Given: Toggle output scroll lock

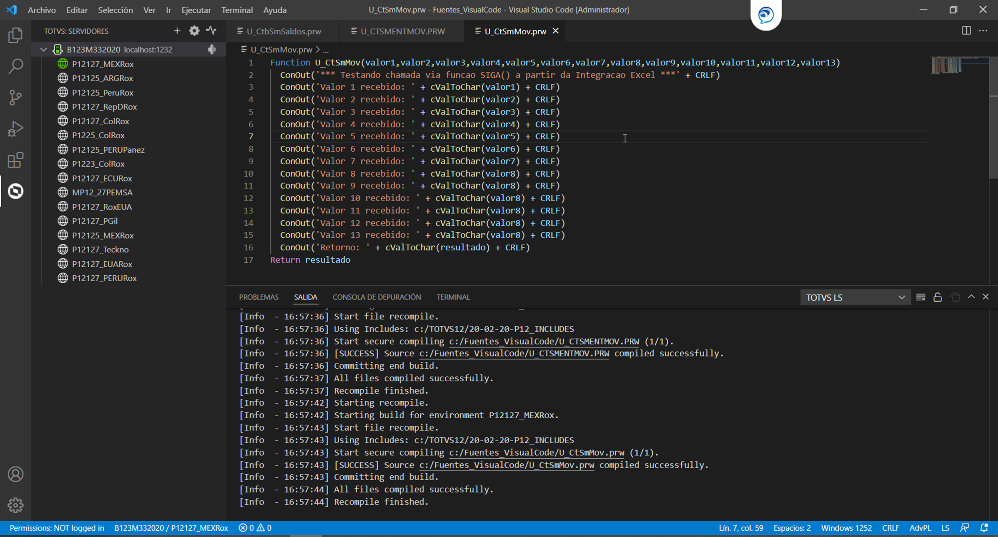Looking at the screenshot, I should [937, 297].
